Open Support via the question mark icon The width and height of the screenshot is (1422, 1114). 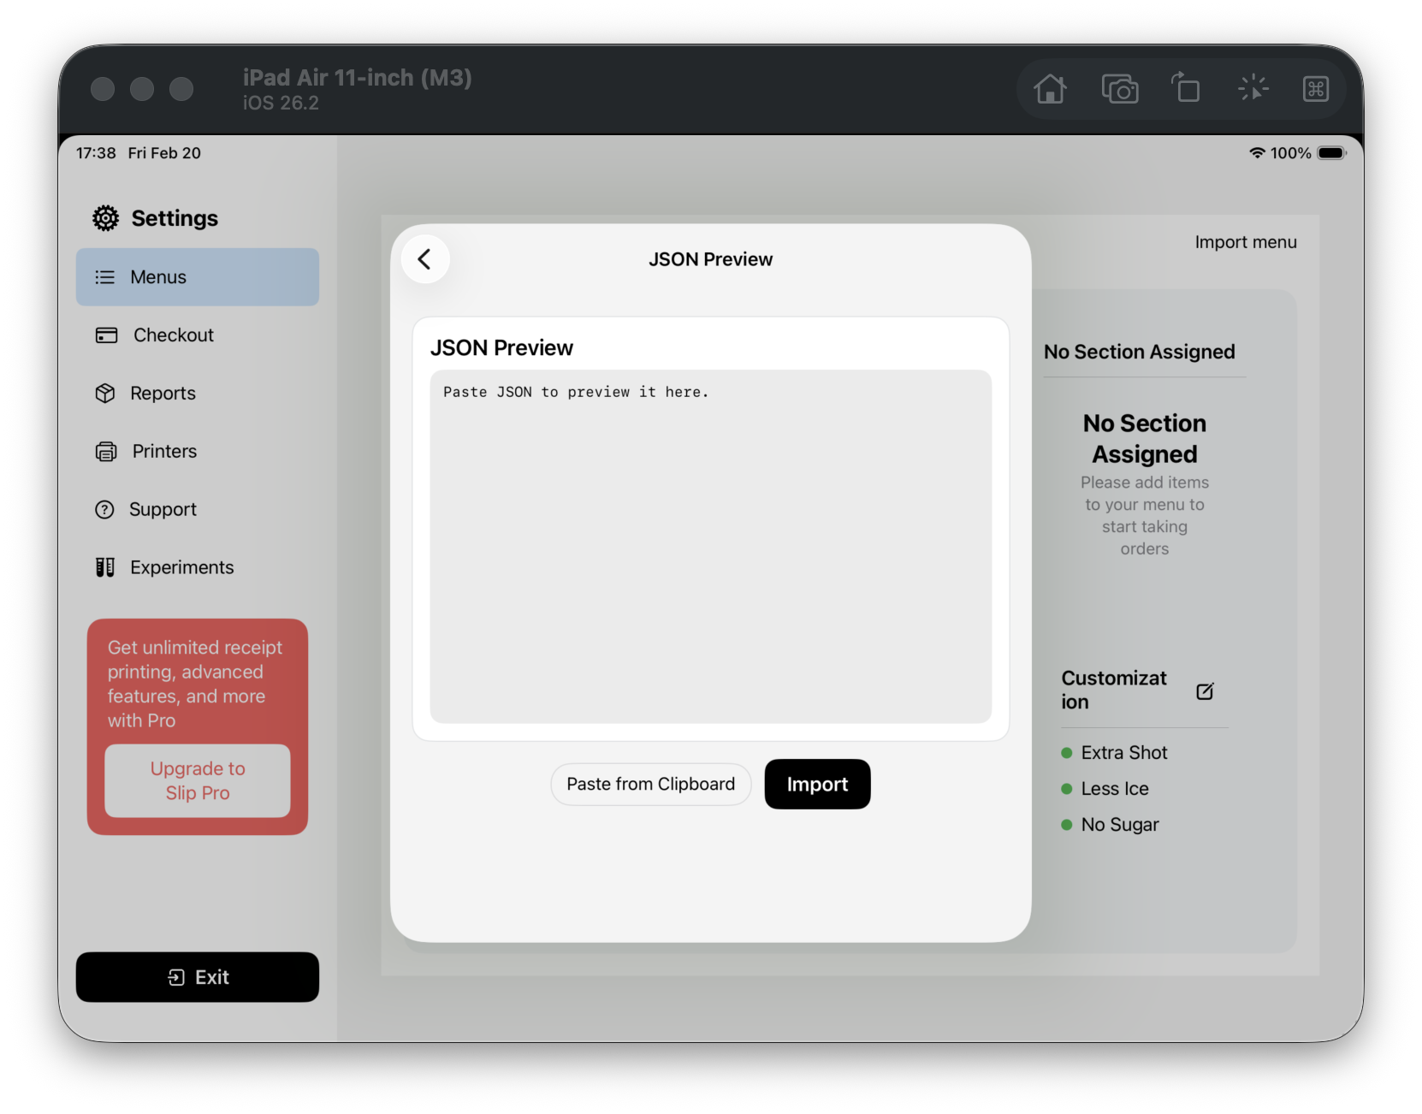(104, 509)
